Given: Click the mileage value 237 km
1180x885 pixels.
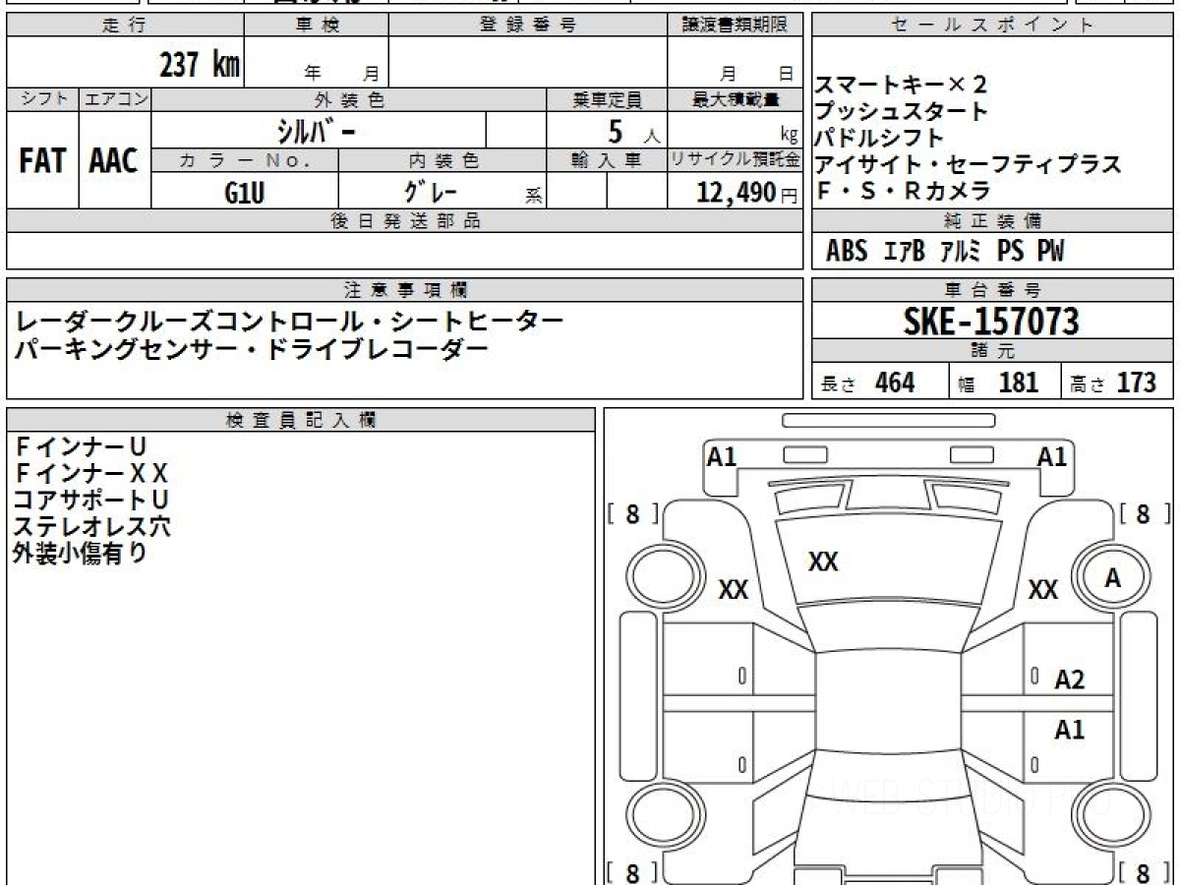Looking at the screenshot, I should [x=200, y=66].
